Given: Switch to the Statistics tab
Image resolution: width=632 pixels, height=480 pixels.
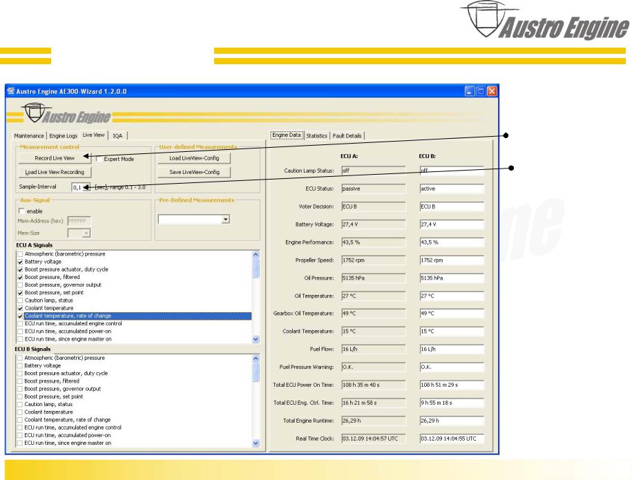Looking at the screenshot, I should [x=317, y=136].
